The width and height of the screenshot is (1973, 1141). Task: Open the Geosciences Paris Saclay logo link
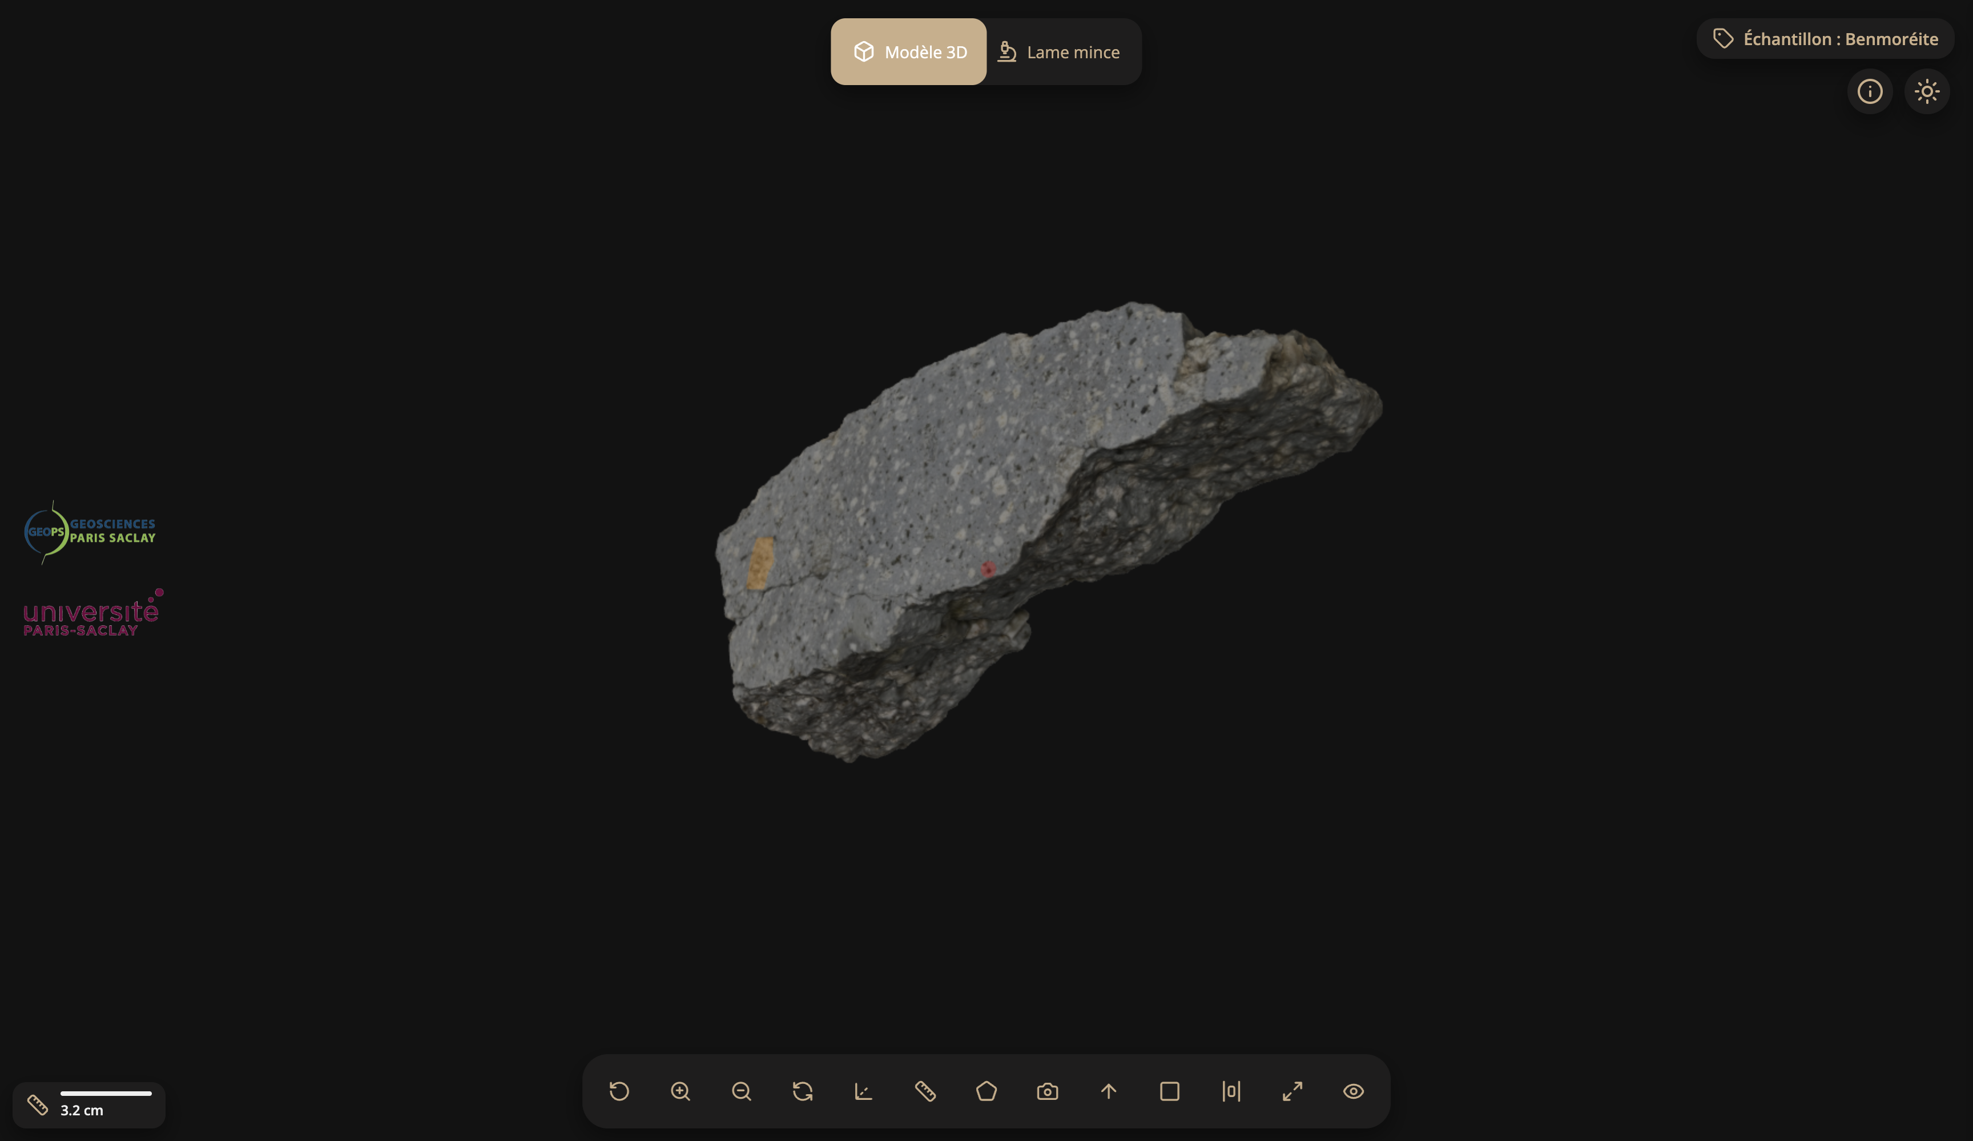[x=90, y=532]
